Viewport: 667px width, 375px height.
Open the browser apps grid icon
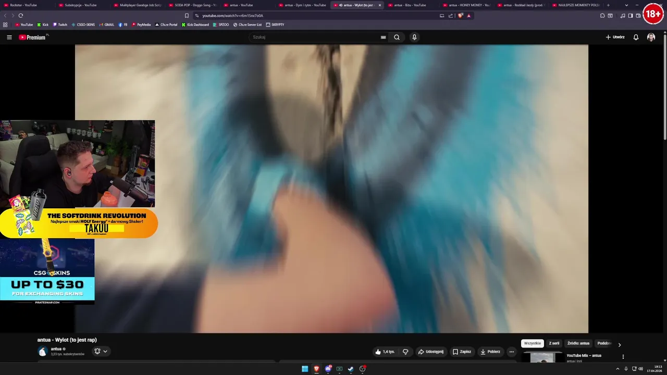[5, 24]
